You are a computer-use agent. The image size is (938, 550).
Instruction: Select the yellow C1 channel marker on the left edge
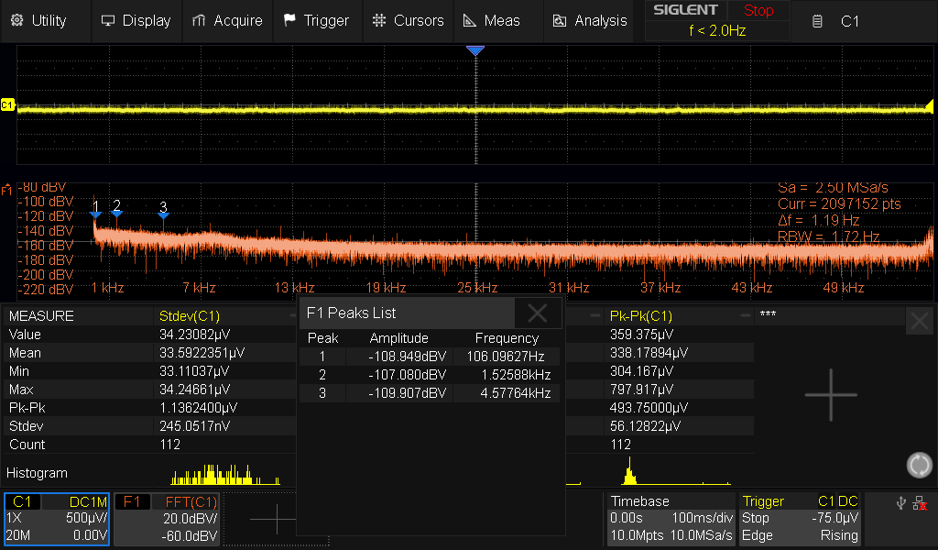(x=7, y=105)
